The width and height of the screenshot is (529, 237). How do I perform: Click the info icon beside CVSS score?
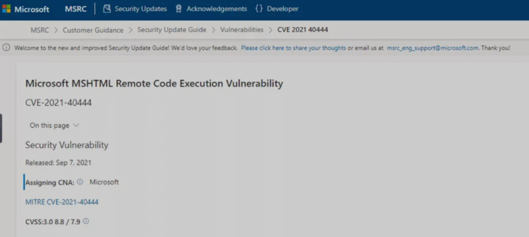(86, 222)
